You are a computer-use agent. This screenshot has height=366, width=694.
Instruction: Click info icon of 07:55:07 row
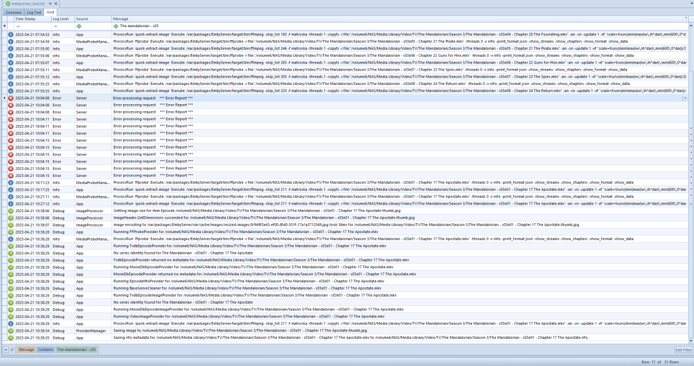(x=10, y=62)
